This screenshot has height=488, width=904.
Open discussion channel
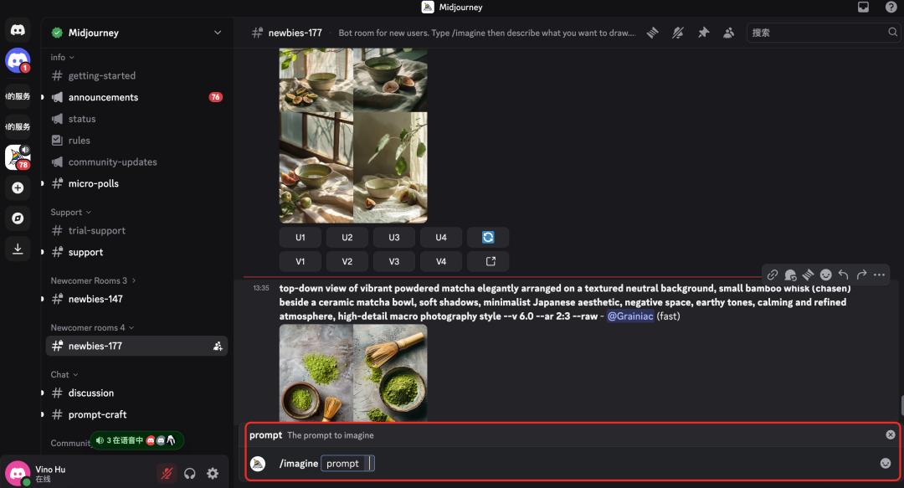[136, 393]
